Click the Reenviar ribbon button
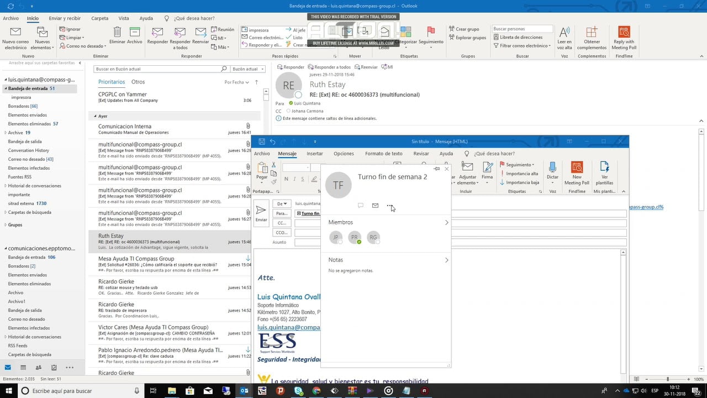 point(201,35)
